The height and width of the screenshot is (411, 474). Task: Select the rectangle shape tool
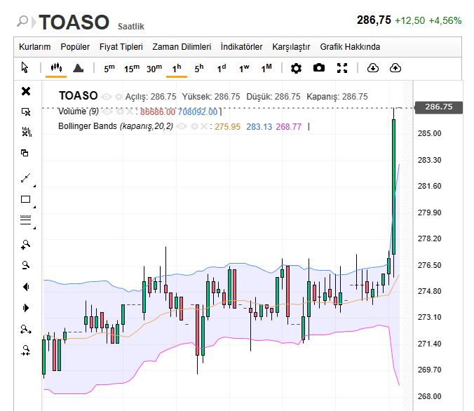pyautogui.click(x=25, y=199)
